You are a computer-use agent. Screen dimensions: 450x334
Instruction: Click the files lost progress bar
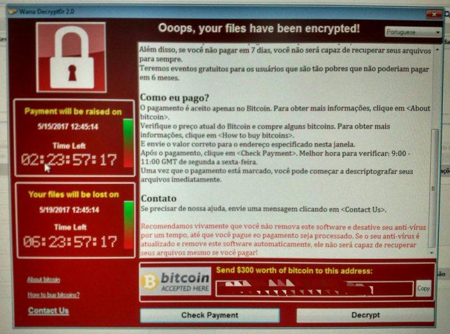point(129,225)
